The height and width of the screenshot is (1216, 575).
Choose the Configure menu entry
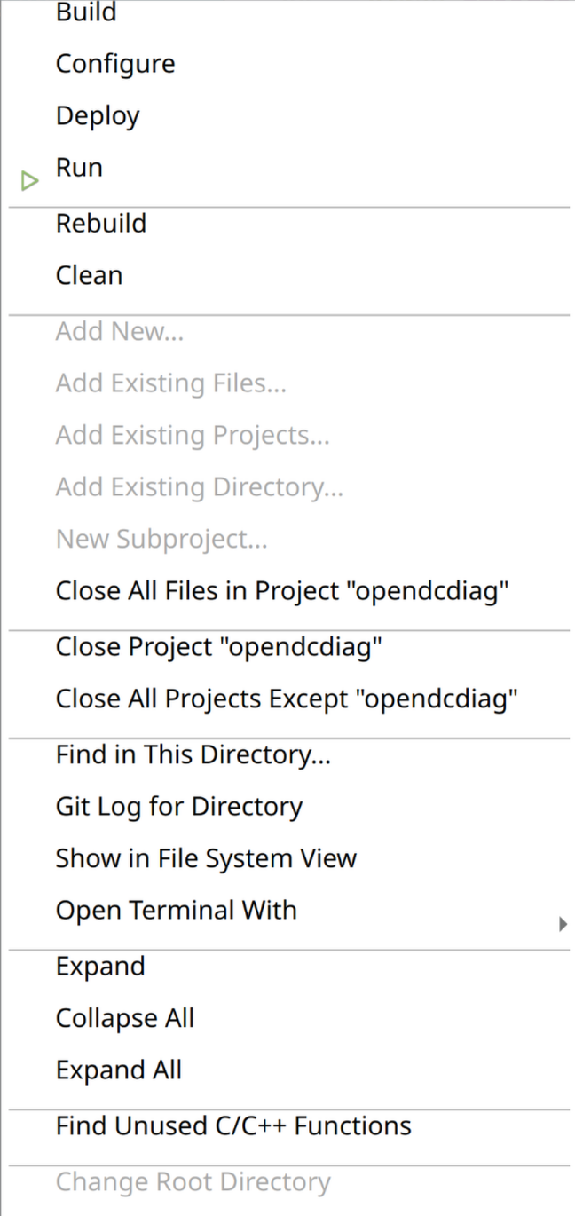tap(115, 64)
